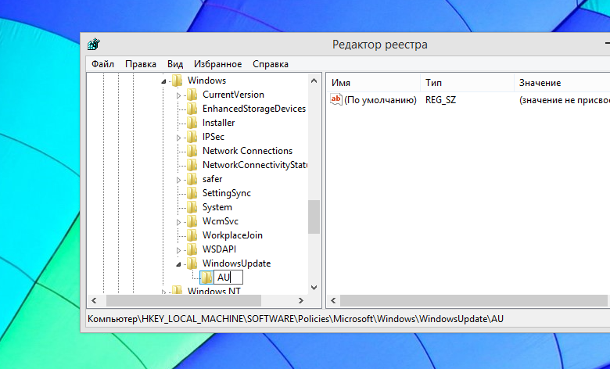Click the AU key folder icon

coord(206,278)
